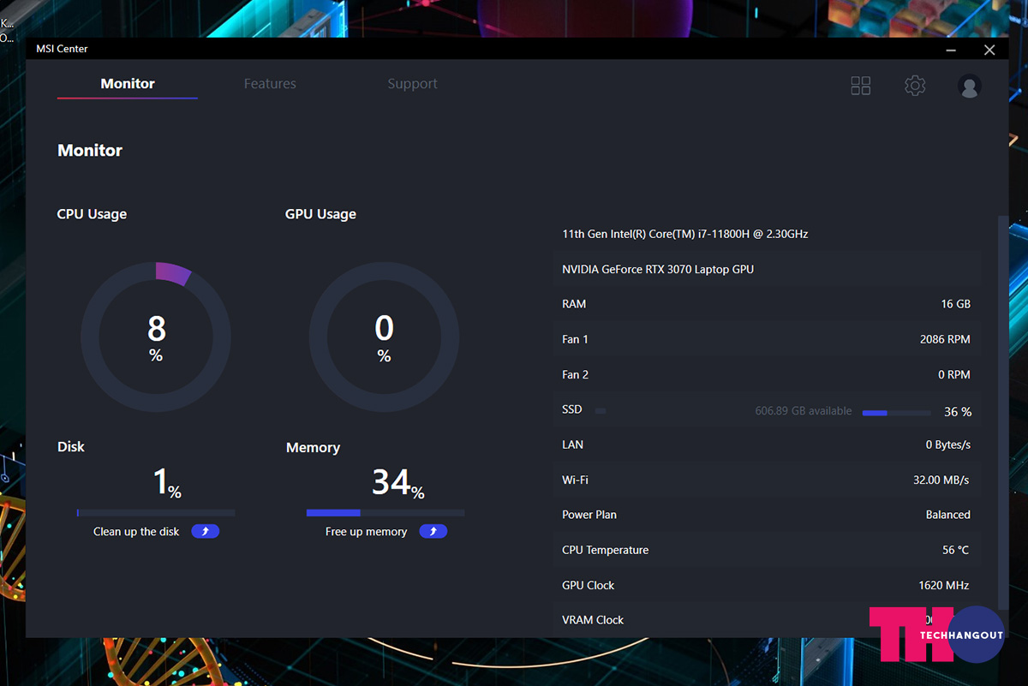1028x686 pixels.
Task: Click the hardware list vertical scrollbar
Action: coord(1003,411)
